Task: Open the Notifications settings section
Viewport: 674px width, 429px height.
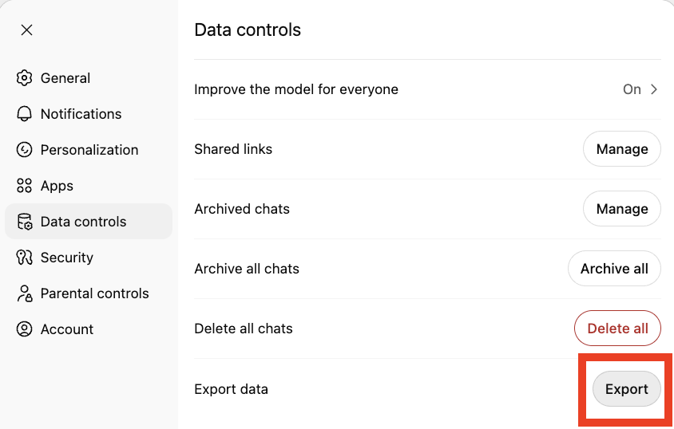Action: (x=81, y=114)
